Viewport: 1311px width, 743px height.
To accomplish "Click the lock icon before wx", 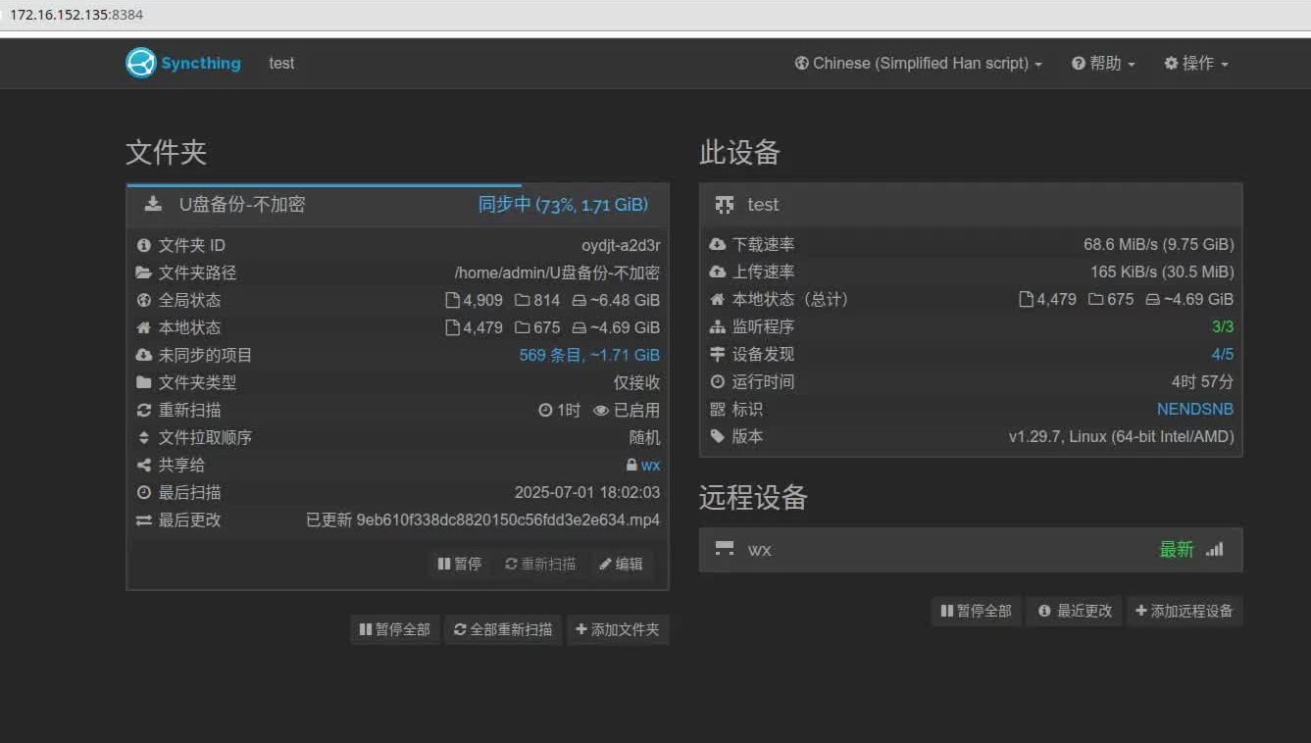I will [x=631, y=465].
